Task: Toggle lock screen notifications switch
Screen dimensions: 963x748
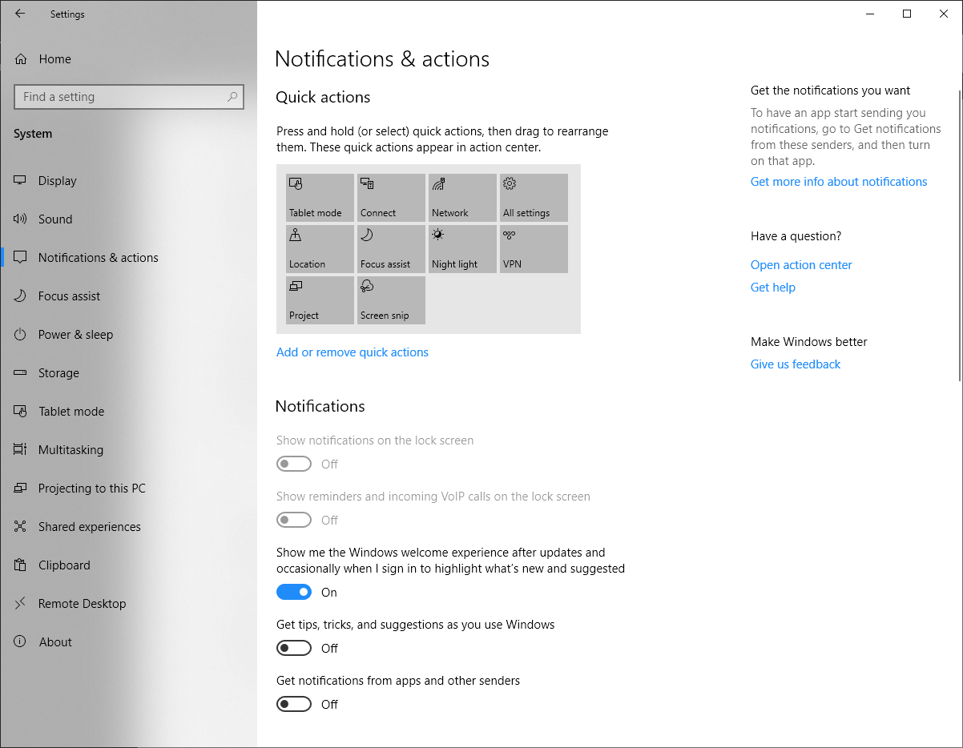Action: click(x=294, y=464)
